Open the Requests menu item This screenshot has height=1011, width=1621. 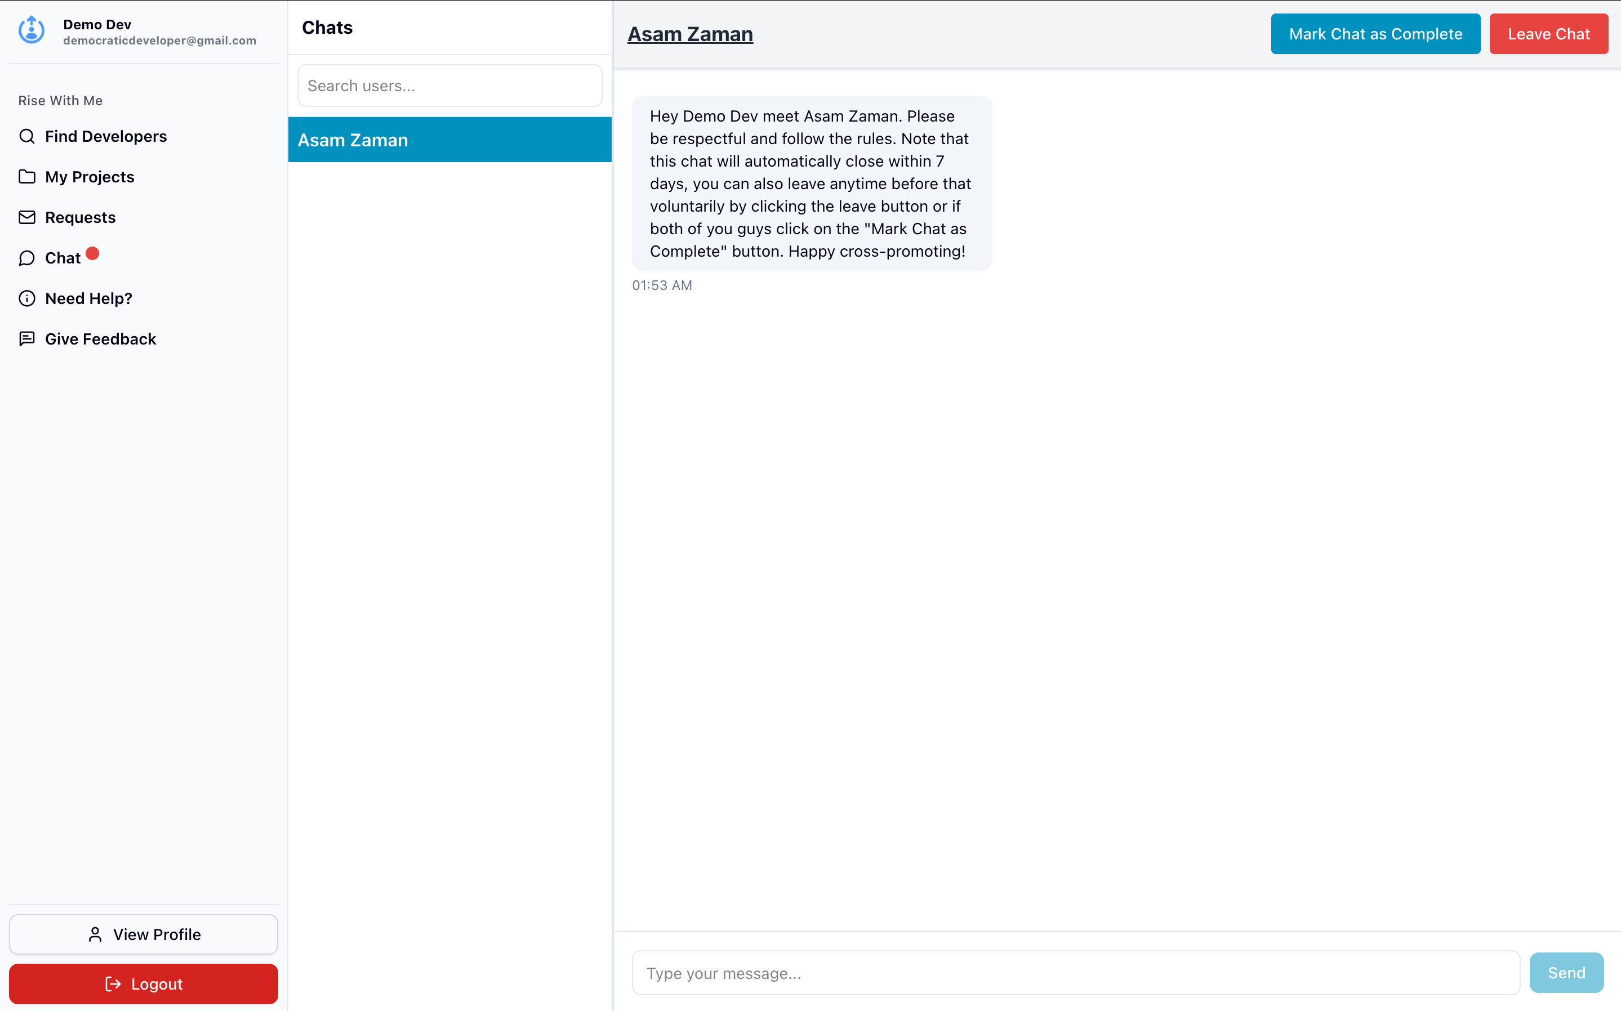[x=81, y=217]
